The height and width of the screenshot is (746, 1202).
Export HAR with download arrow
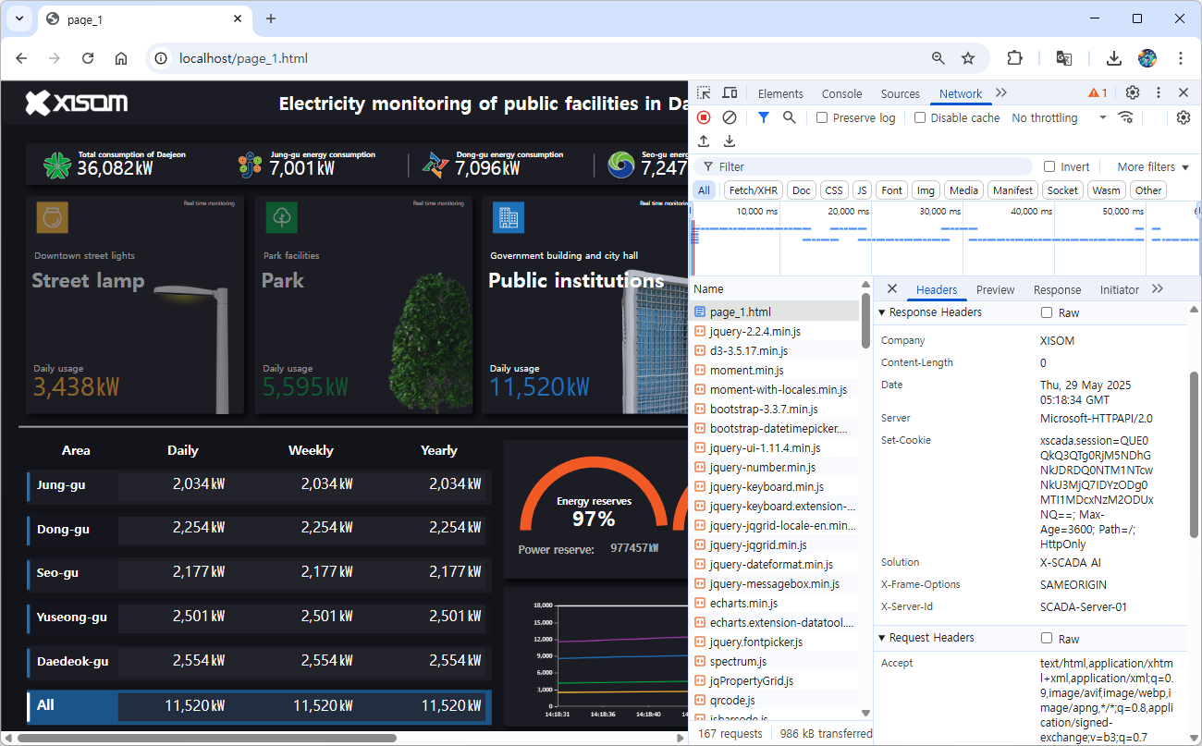coord(730,141)
